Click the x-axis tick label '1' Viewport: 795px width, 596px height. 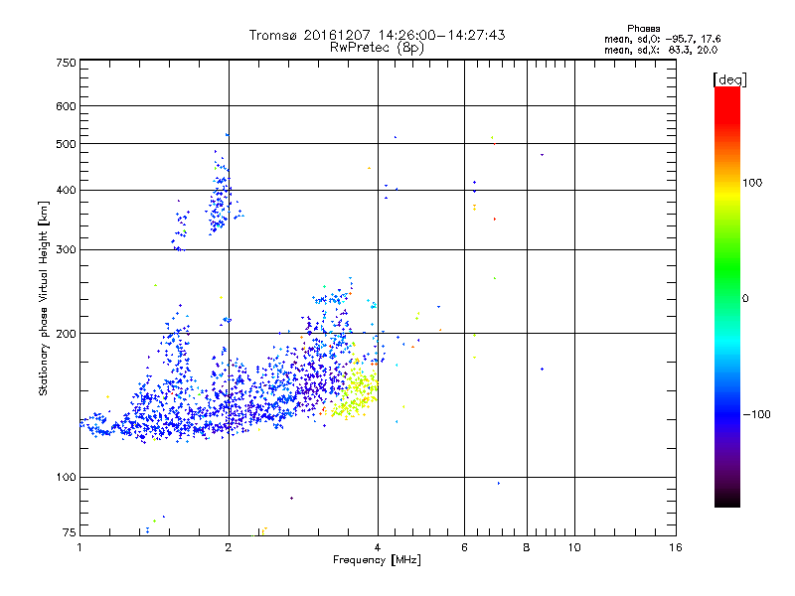pyautogui.click(x=79, y=547)
